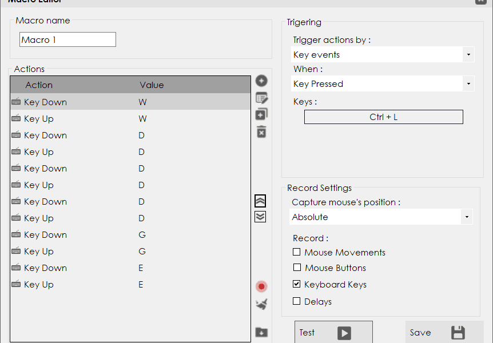Move action up with double chevron
This screenshot has height=343, width=493.
tap(260, 201)
